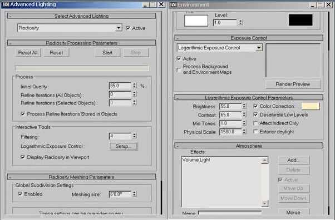Enable Exterior daylight checkbox

point(255,132)
